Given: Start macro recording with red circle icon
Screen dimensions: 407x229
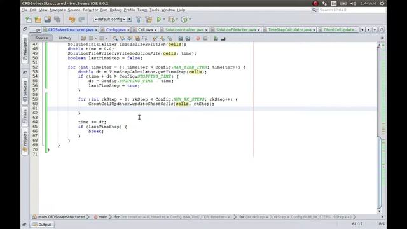Looking at the screenshot, I should coord(198,38).
